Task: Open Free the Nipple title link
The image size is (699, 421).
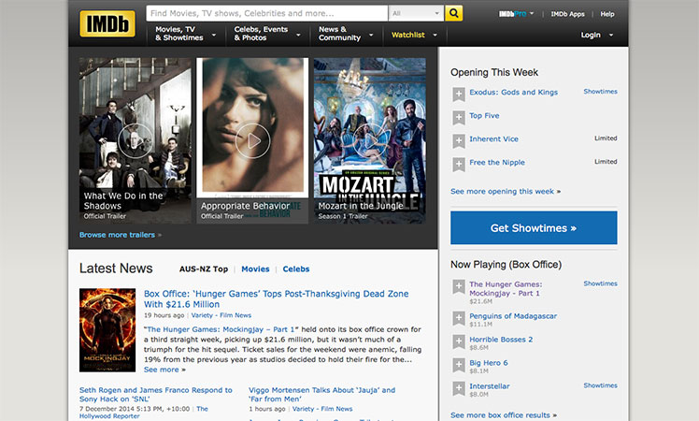Action: [x=497, y=163]
